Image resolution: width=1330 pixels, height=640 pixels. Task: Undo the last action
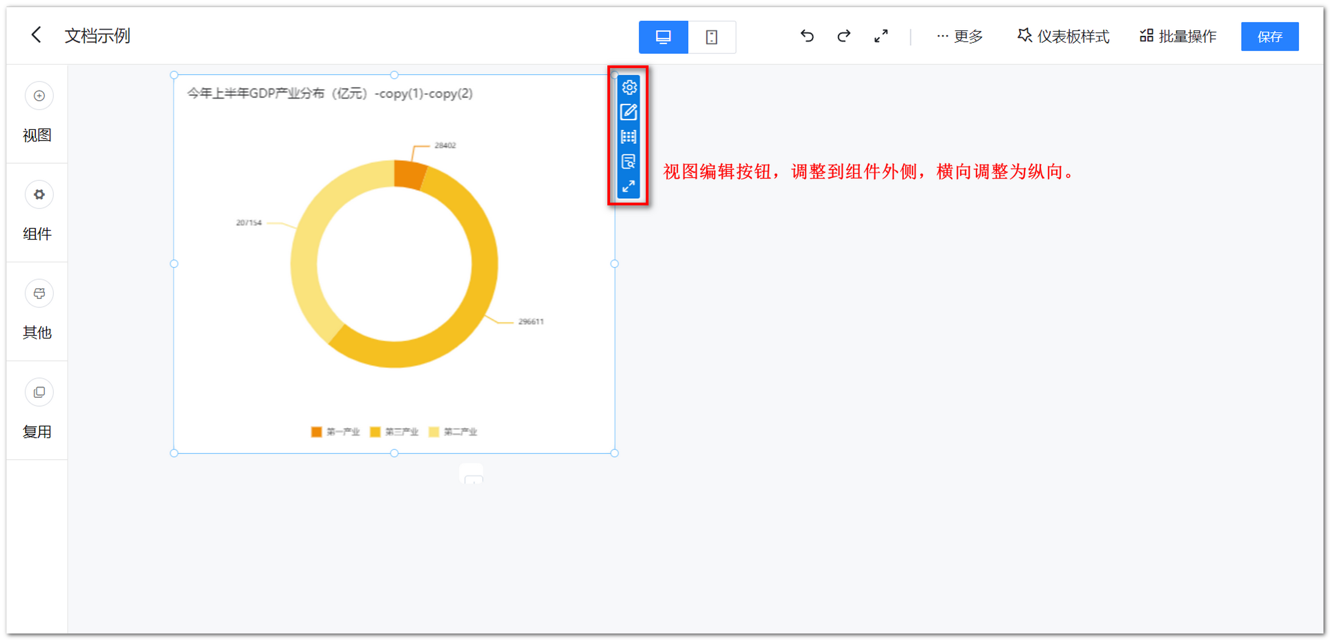[807, 36]
